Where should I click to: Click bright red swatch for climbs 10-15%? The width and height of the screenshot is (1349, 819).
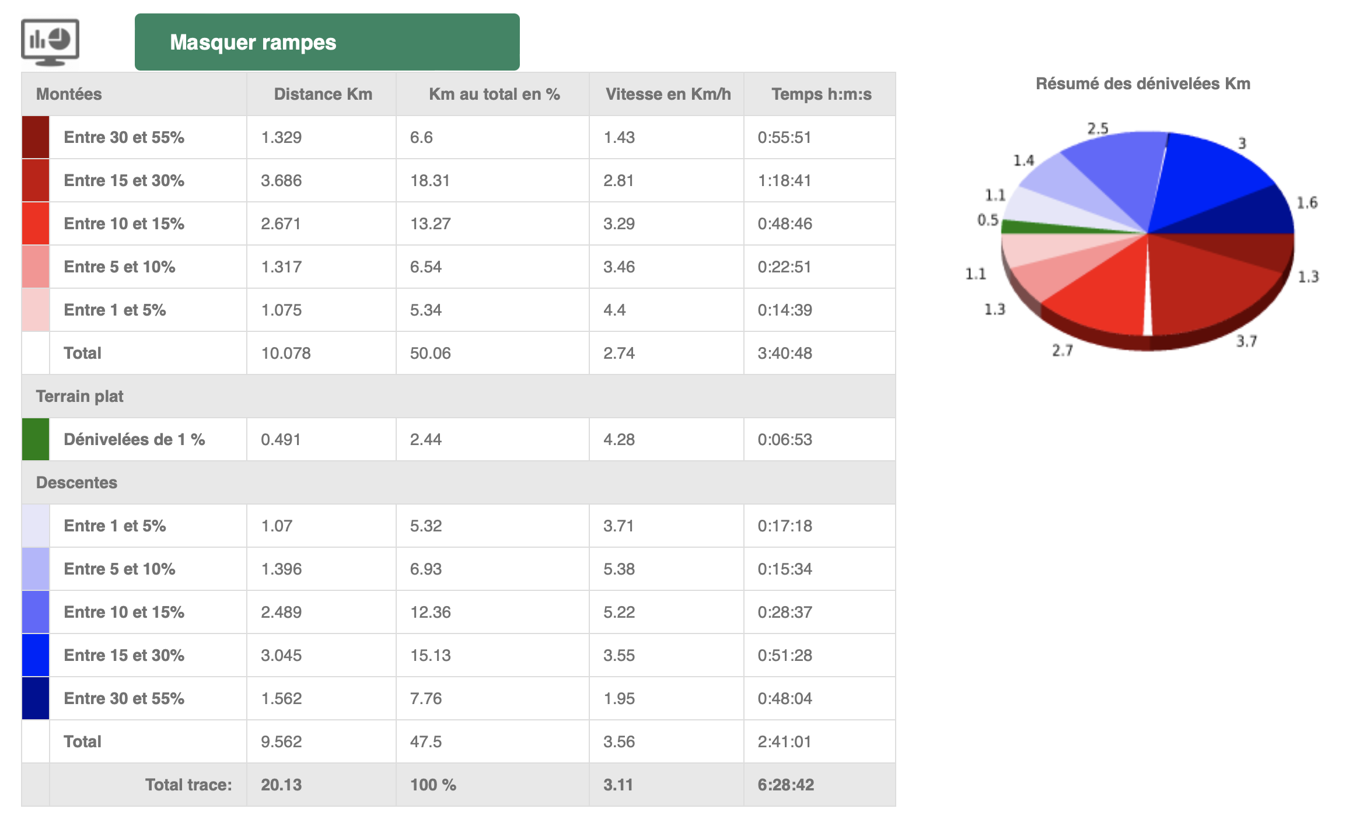36,223
